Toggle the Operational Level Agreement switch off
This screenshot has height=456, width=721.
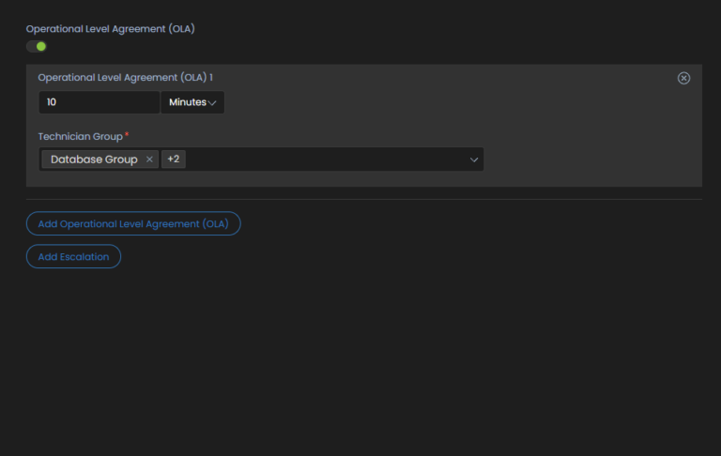36,46
